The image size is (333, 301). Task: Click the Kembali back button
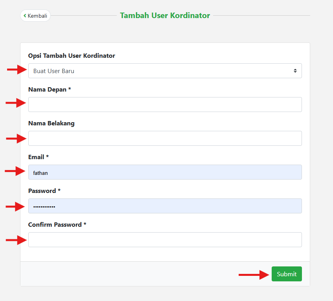pos(35,16)
